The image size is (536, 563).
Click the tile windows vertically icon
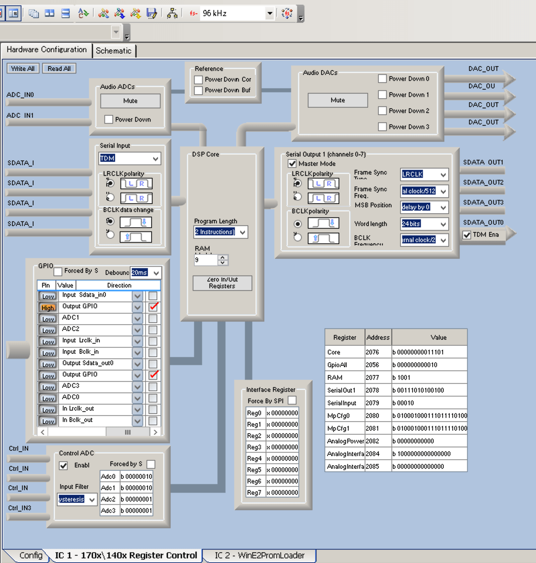[x=50, y=13]
